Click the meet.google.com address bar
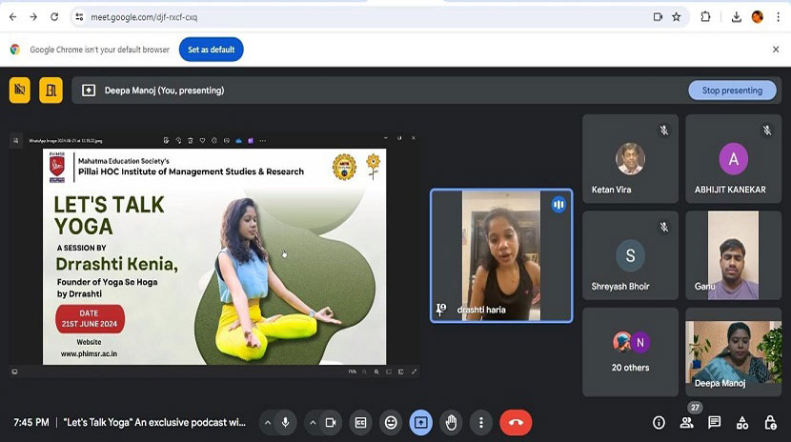791x442 pixels. click(x=362, y=17)
